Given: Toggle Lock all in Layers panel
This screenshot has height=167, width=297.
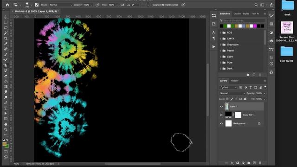Looking at the screenshot, I should (x=245, y=99).
